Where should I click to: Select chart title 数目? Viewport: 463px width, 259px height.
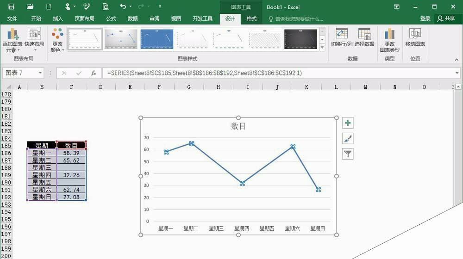[x=238, y=126]
